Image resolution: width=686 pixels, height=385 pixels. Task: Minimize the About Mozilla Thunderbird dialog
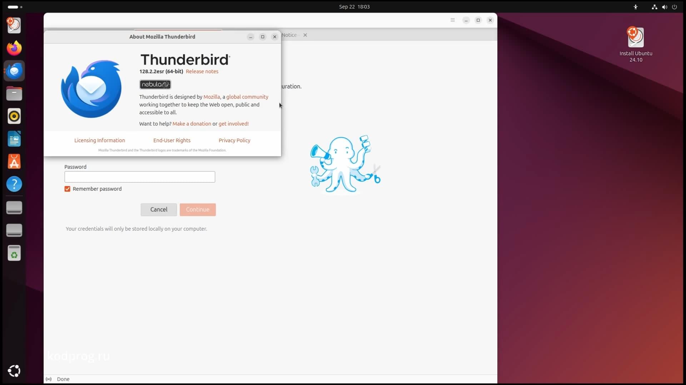click(250, 37)
